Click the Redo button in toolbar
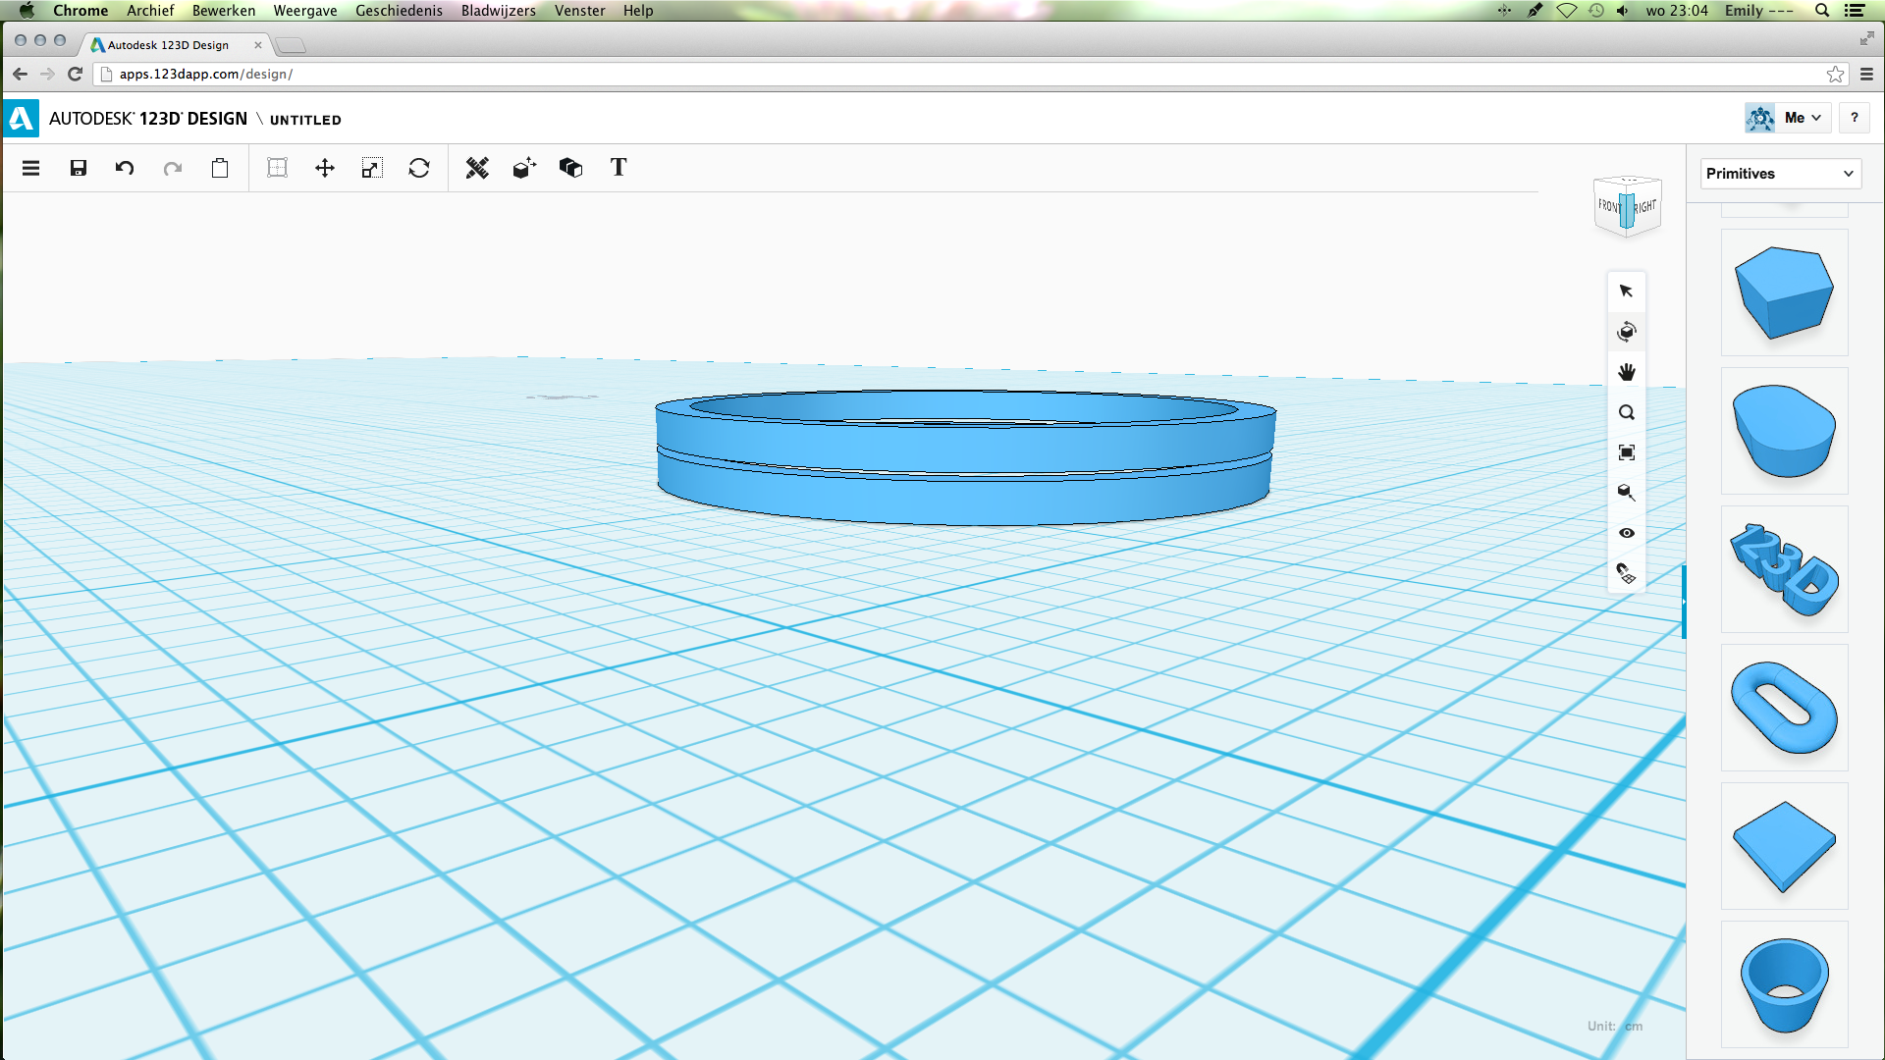Image resolution: width=1885 pixels, height=1060 pixels. [172, 167]
